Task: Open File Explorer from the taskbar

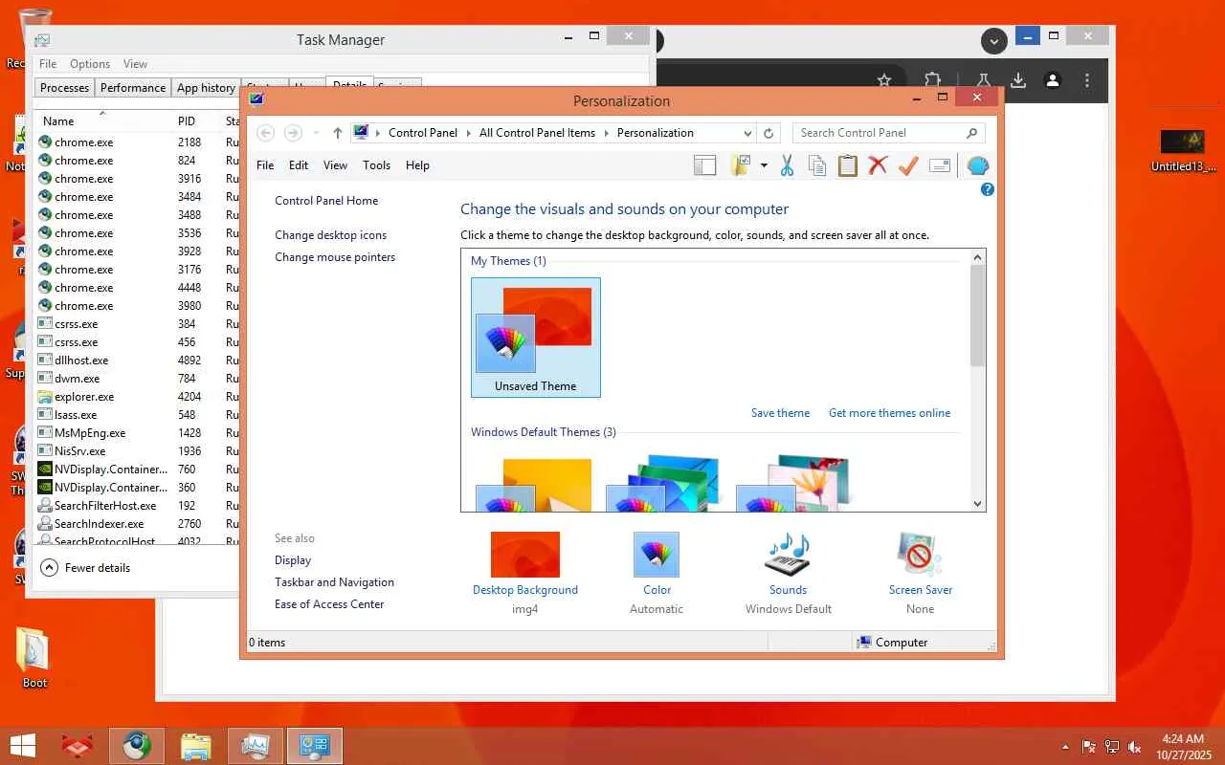Action: point(195,746)
